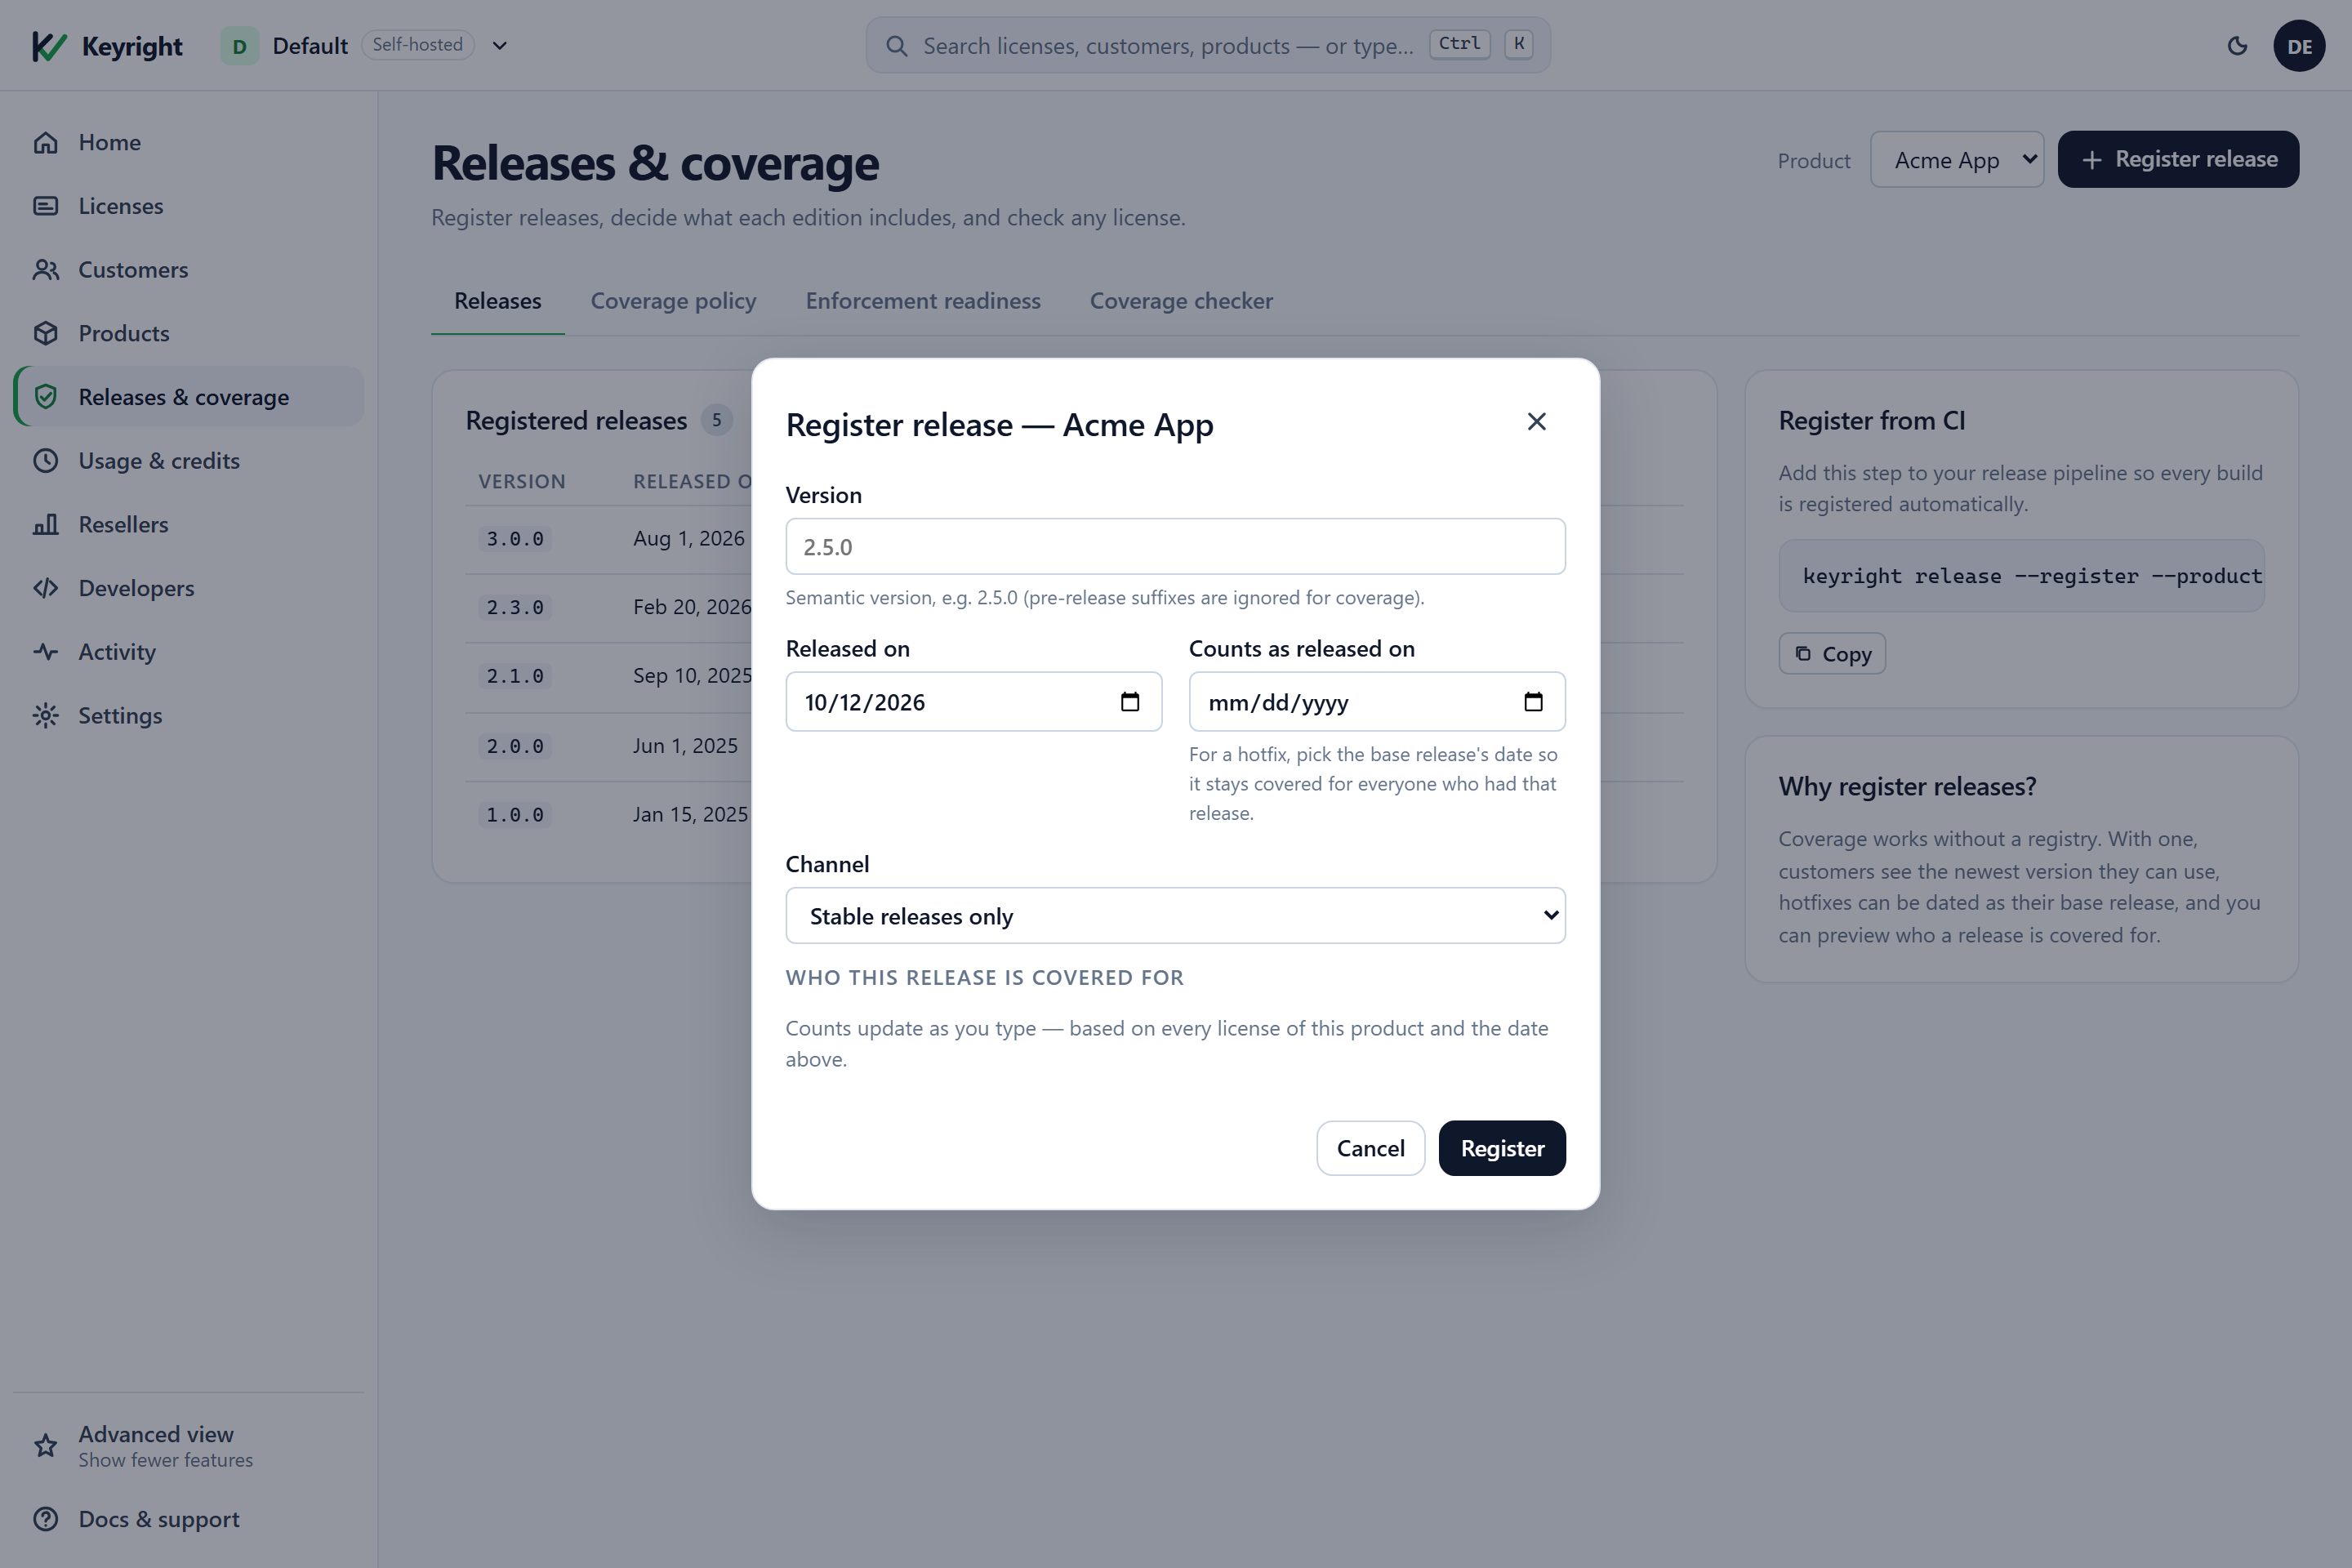Image resolution: width=2352 pixels, height=1568 pixels.
Task: Click the Keyright logo icon
Action: pyautogui.click(x=49, y=46)
